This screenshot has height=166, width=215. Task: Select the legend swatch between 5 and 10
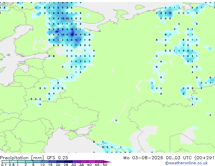pyautogui.click(x=37, y=162)
